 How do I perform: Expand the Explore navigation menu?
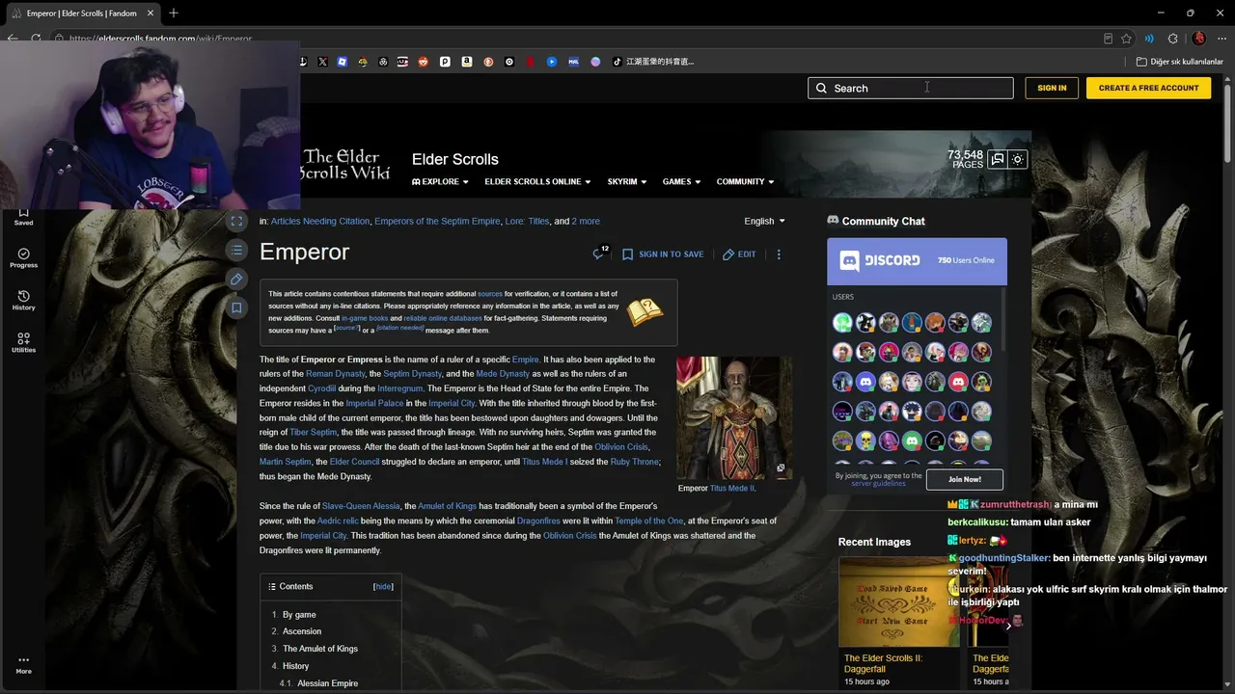pos(440,181)
